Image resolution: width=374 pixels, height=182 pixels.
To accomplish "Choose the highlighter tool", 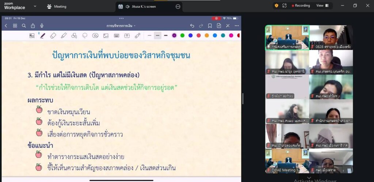I will (x=64, y=35).
